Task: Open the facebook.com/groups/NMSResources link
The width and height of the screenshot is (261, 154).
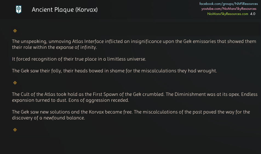Action: click(x=228, y=4)
